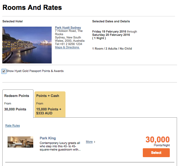Click the Park King room description text
179x166 pixels.
(60, 146)
